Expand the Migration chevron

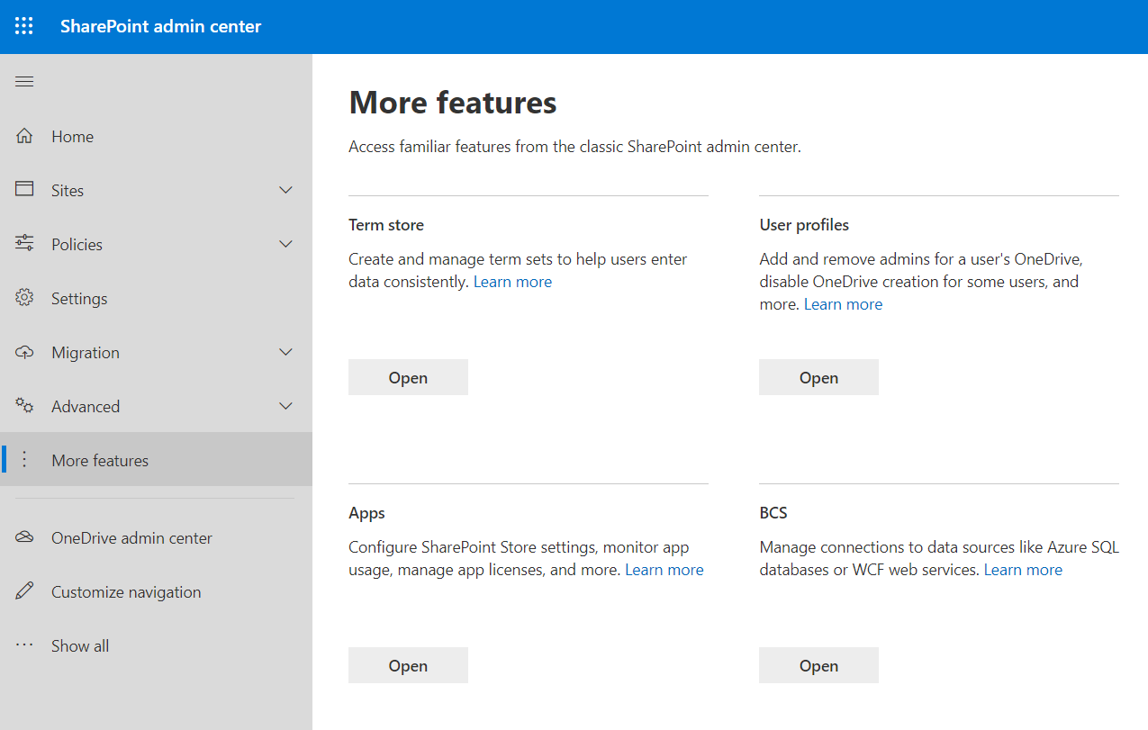(x=285, y=352)
